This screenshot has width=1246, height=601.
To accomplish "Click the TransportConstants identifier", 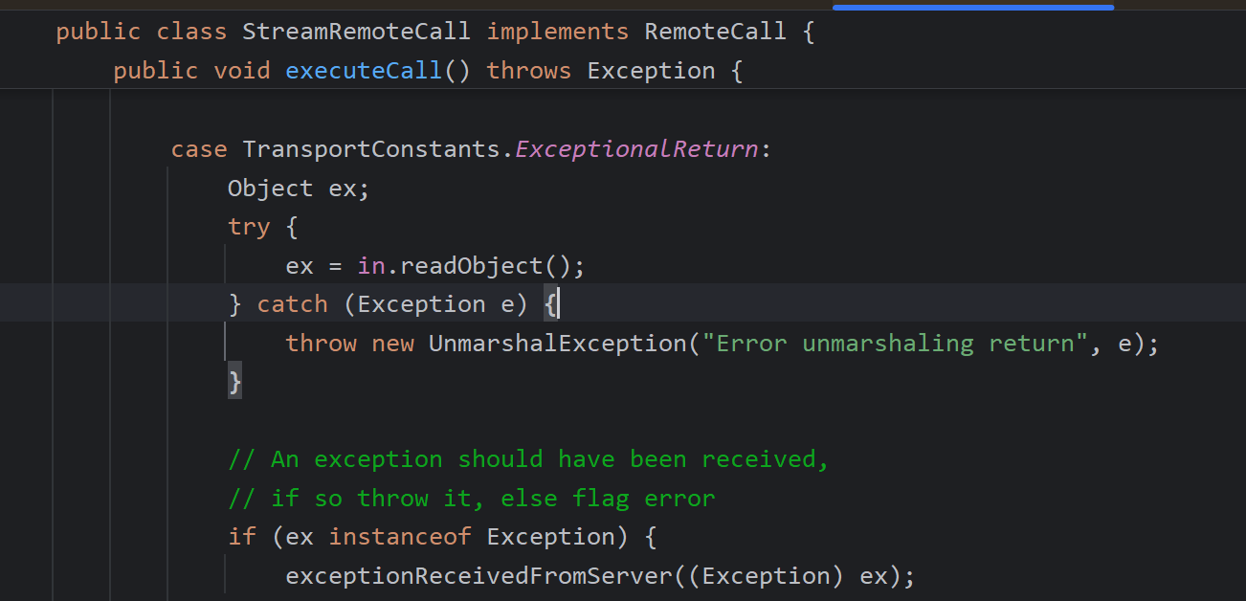I will pyautogui.click(x=370, y=149).
